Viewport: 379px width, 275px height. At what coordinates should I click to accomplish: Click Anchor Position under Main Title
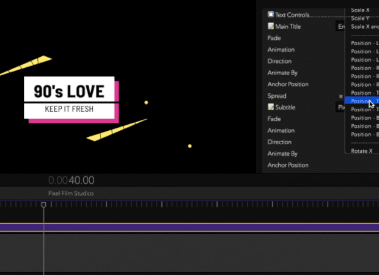point(288,84)
